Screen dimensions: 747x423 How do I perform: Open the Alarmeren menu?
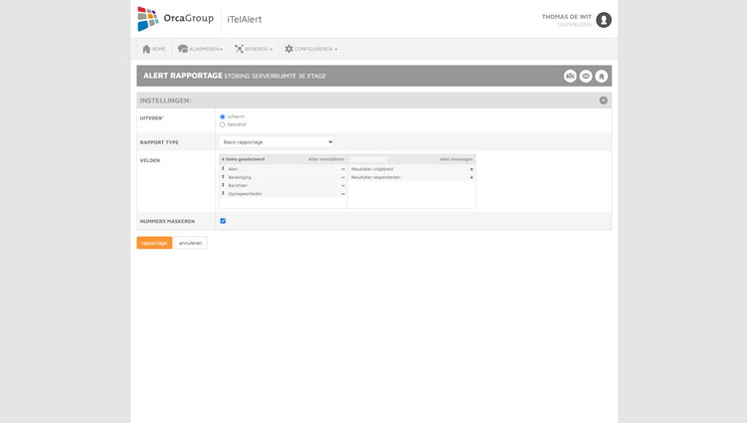pyautogui.click(x=200, y=49)
